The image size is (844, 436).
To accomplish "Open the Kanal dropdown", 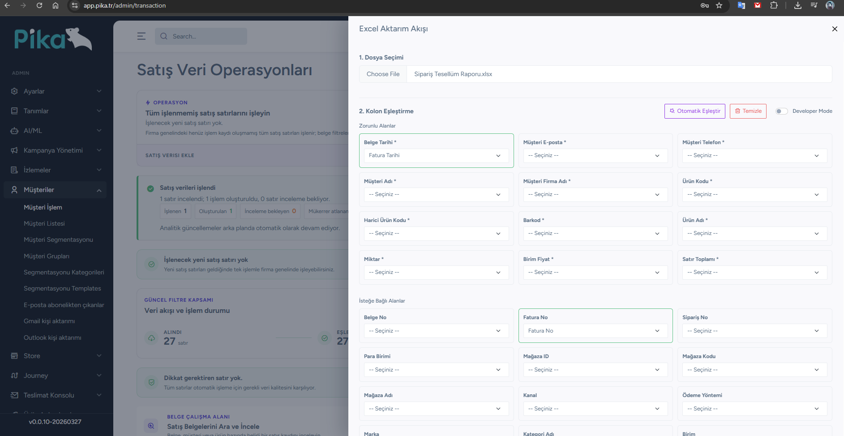I will click(x=596, y=409).
